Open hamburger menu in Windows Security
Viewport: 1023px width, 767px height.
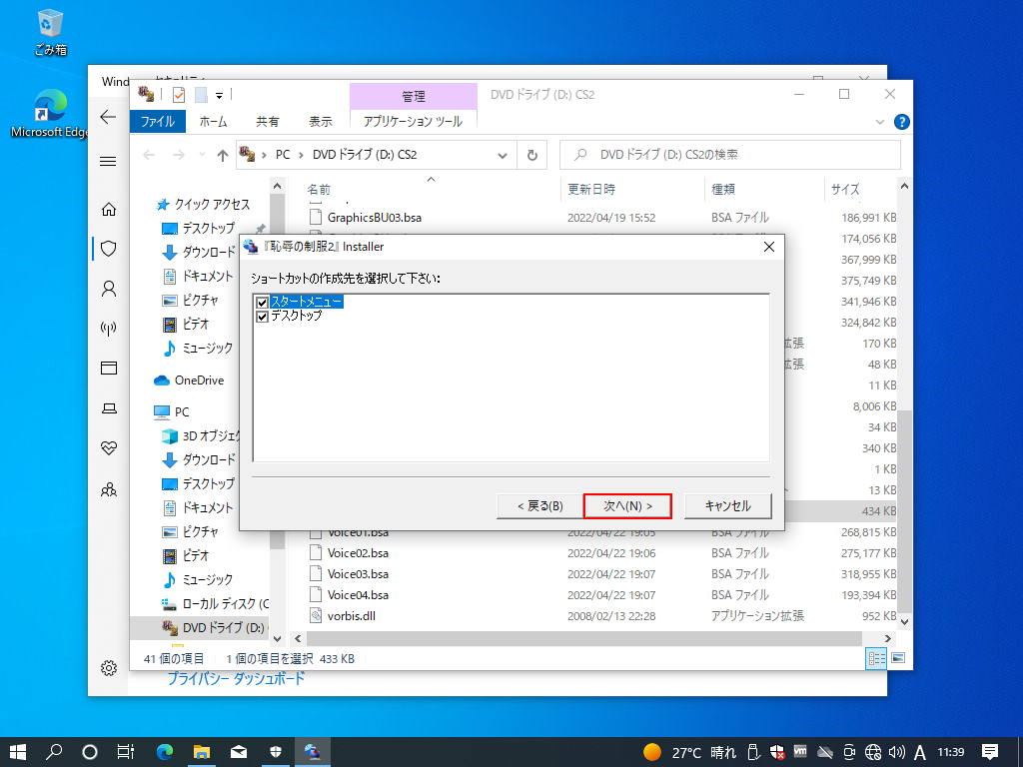coord(108,161)
